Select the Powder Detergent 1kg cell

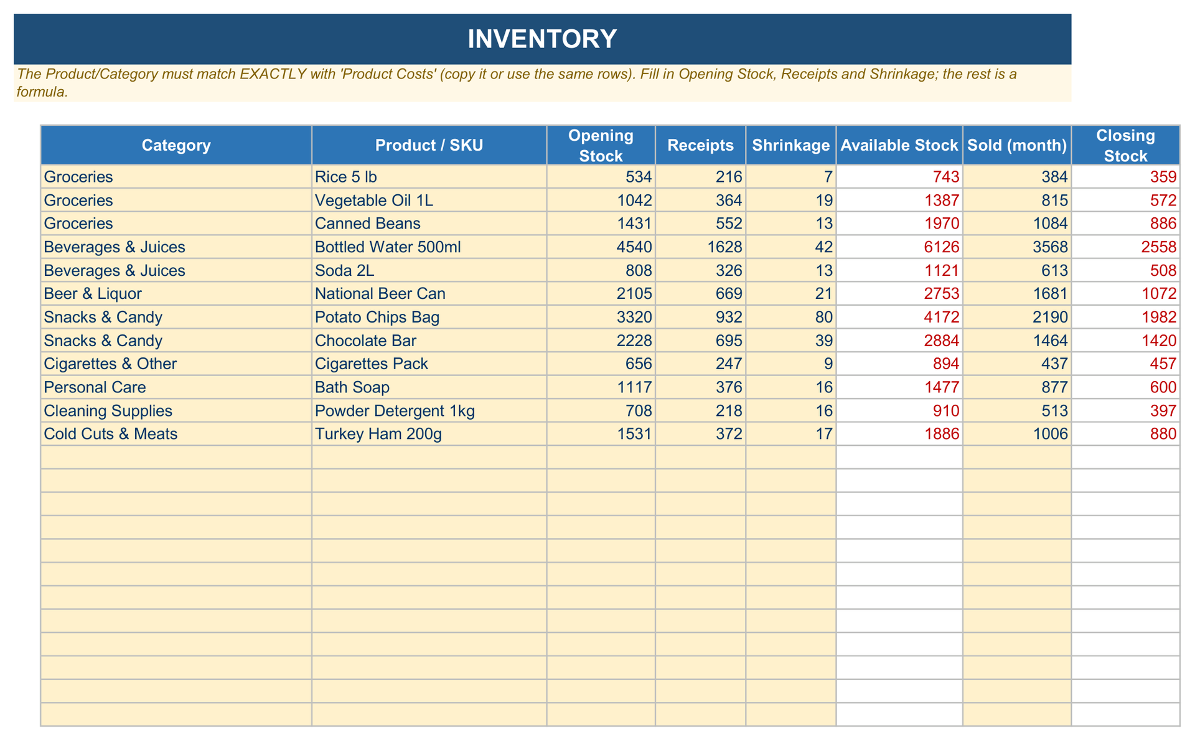coord(429,410)
